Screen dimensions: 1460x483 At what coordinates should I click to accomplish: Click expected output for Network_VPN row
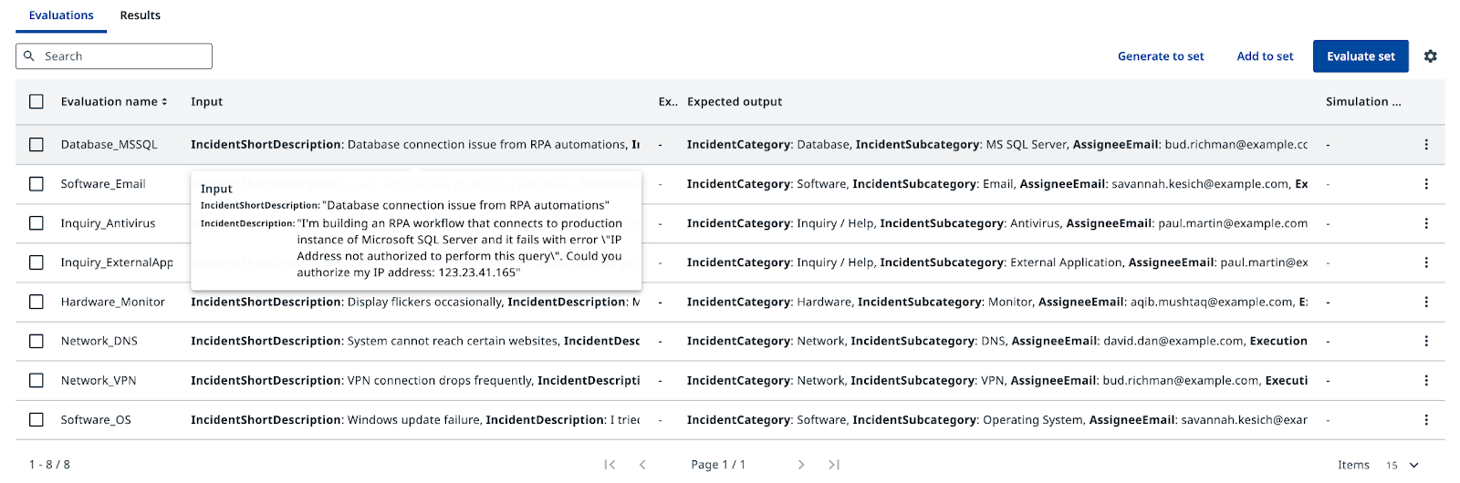tap(997, 380)
